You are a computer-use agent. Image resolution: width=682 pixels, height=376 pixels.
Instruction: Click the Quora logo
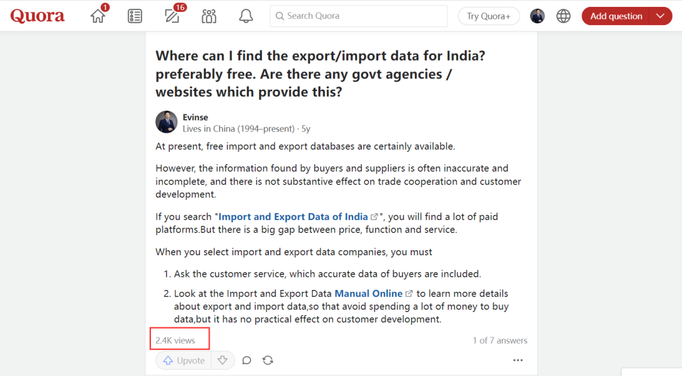pyautogui.click(x=37, y=16)
